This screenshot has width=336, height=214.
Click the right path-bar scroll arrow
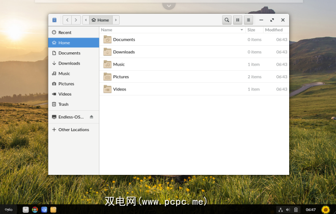116,20
